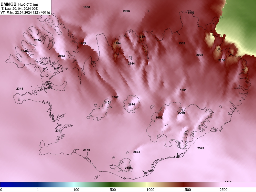Click the 1840 height value

click(24, 51)
